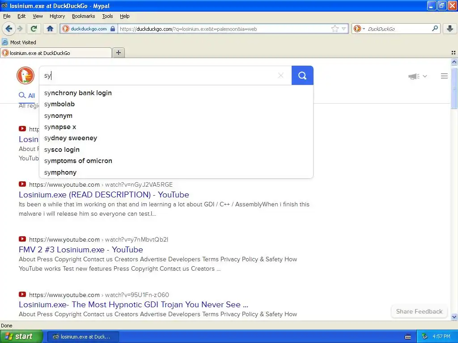Viewport: 458px width, 343px height.
Task: Reload the current page
Action: pos(34,29)
